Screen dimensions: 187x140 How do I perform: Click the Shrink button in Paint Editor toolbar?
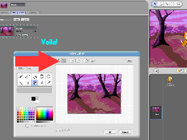coord(64,61)
